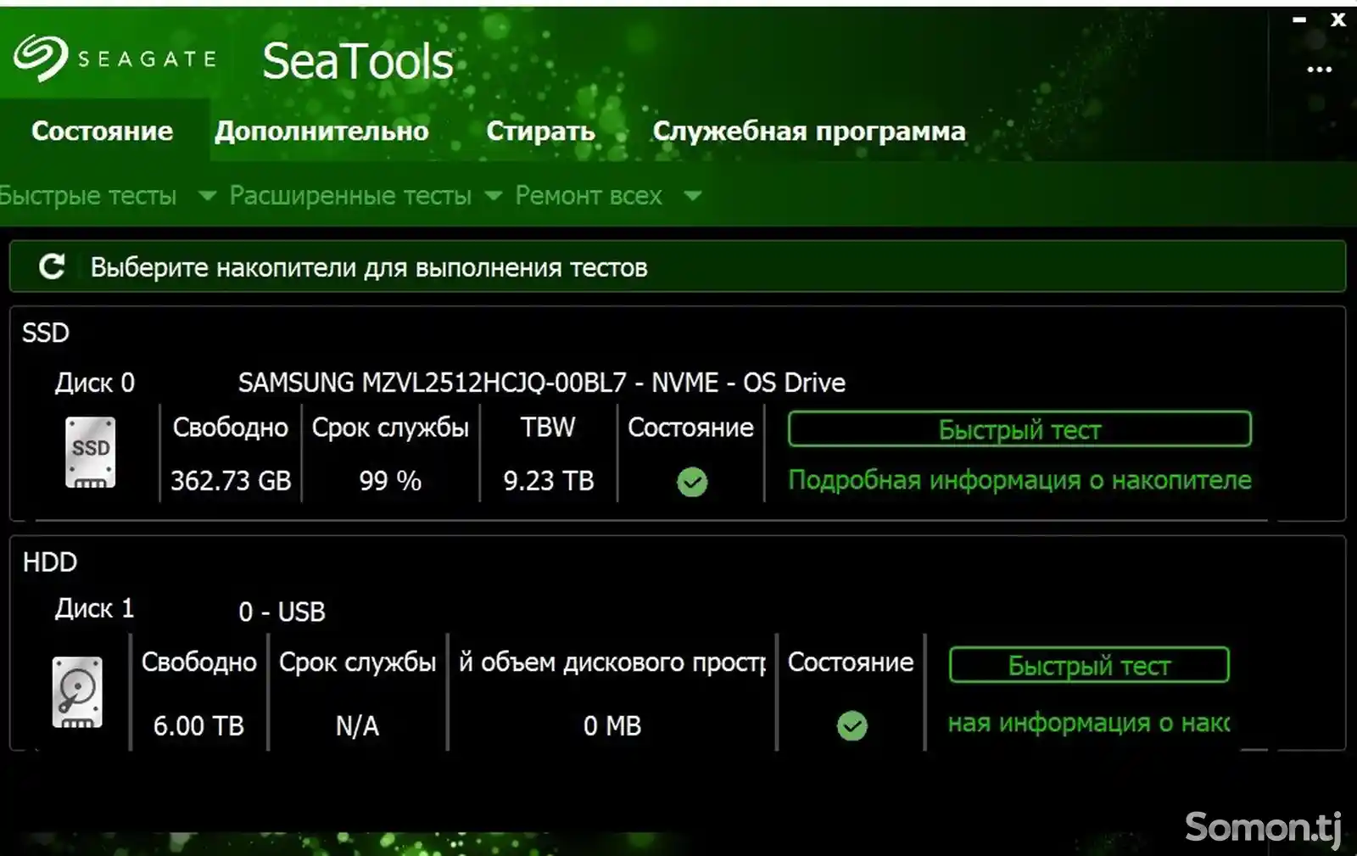Click the 99 % service life value
1357x856 pixels.
(x=390, y=481)
